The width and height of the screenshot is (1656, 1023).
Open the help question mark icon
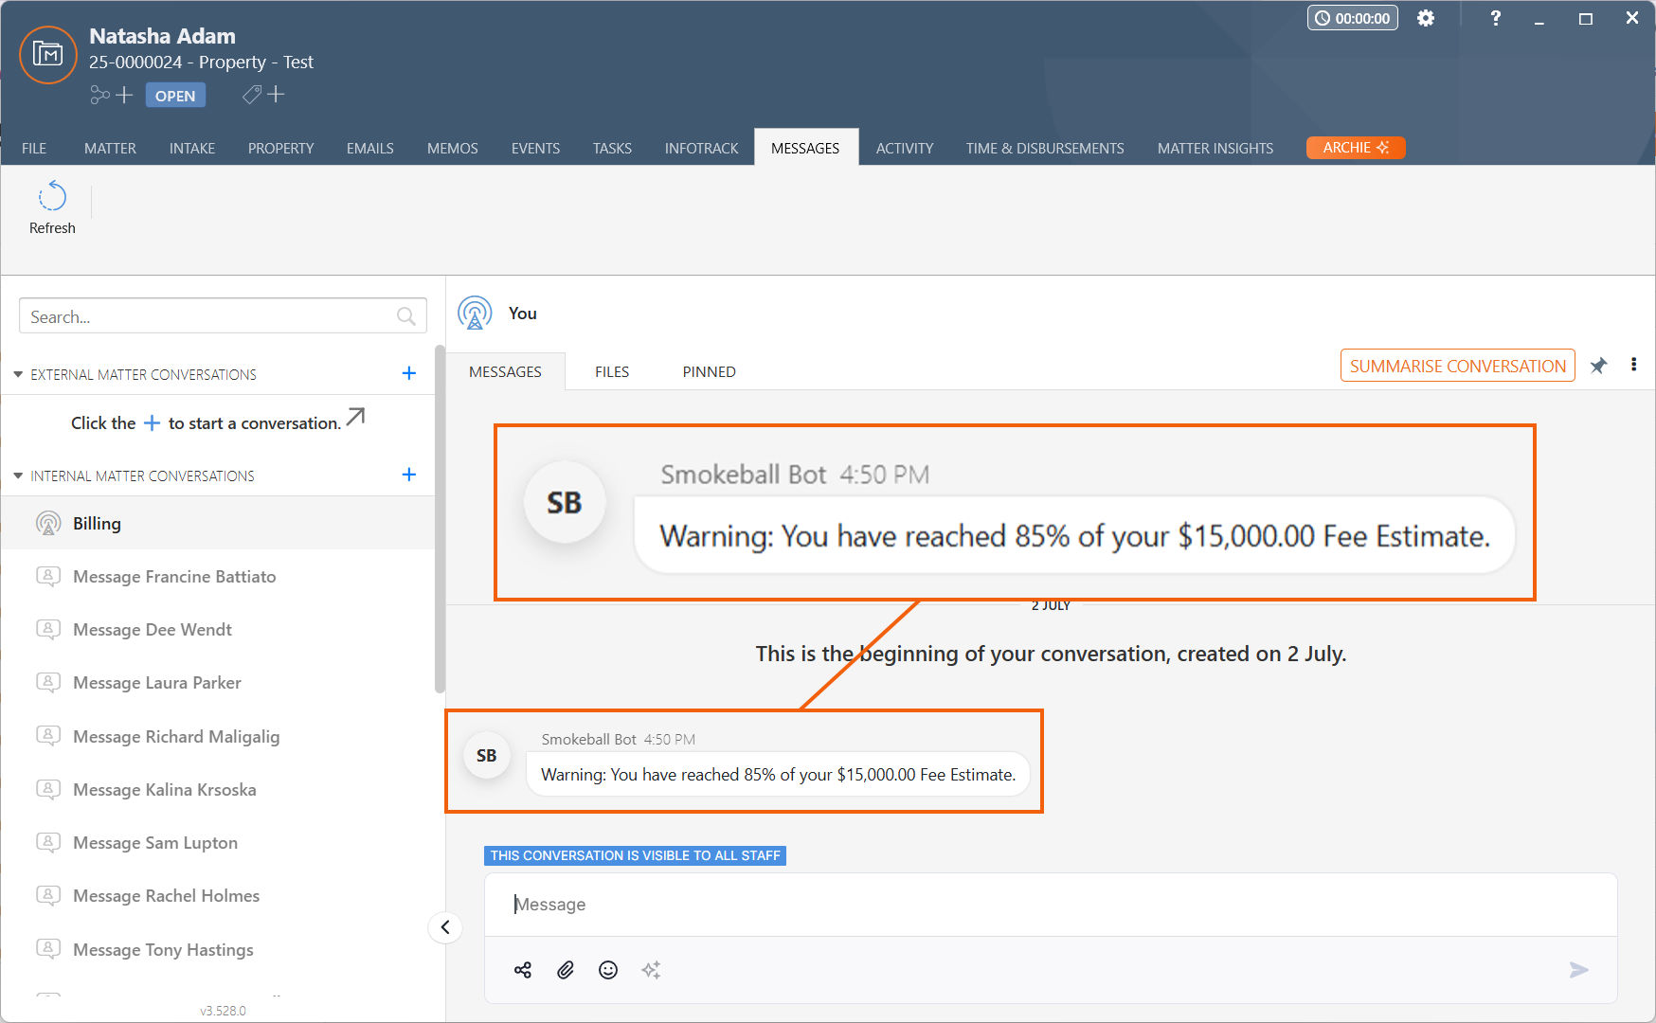1495,18
